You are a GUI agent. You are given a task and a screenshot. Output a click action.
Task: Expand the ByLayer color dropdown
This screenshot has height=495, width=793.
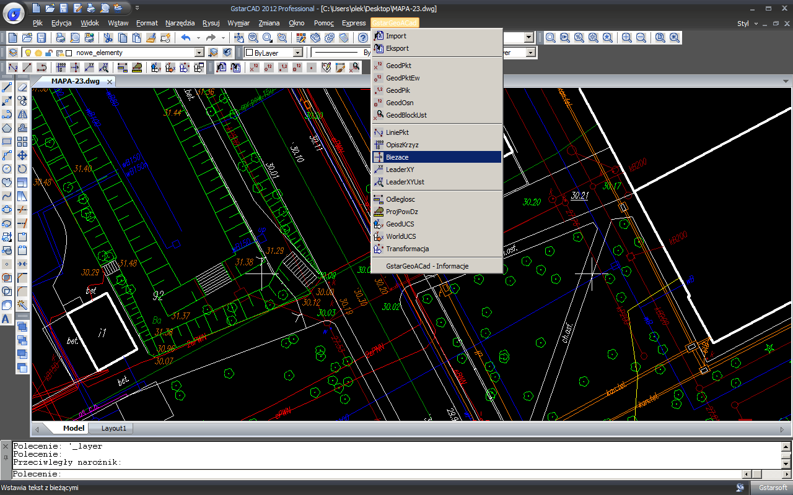click(x=297, y=53)
